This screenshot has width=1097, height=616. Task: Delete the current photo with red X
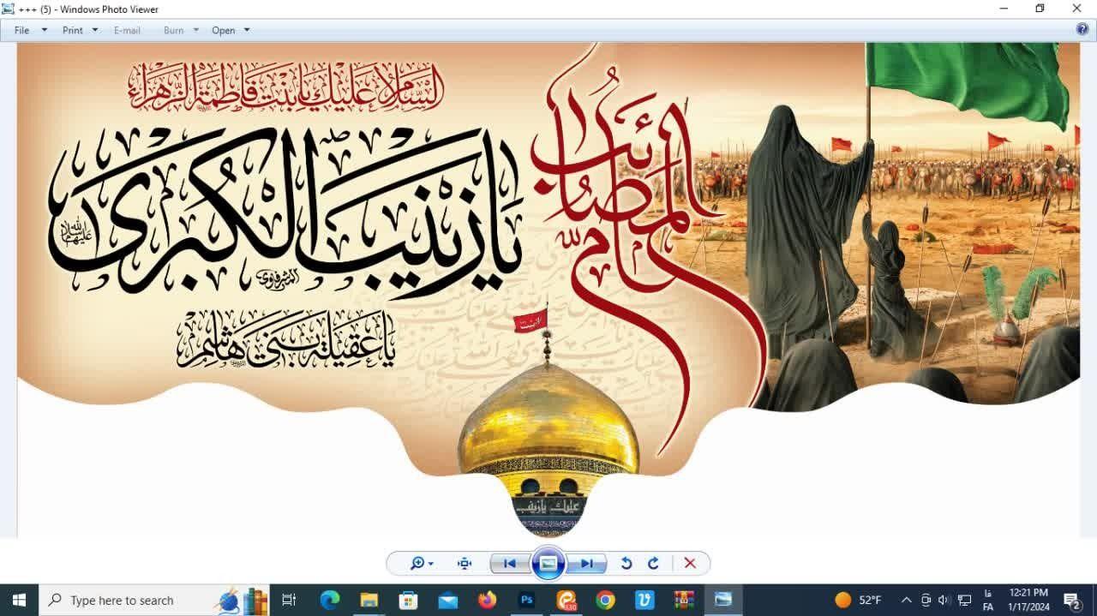[690, 563]
